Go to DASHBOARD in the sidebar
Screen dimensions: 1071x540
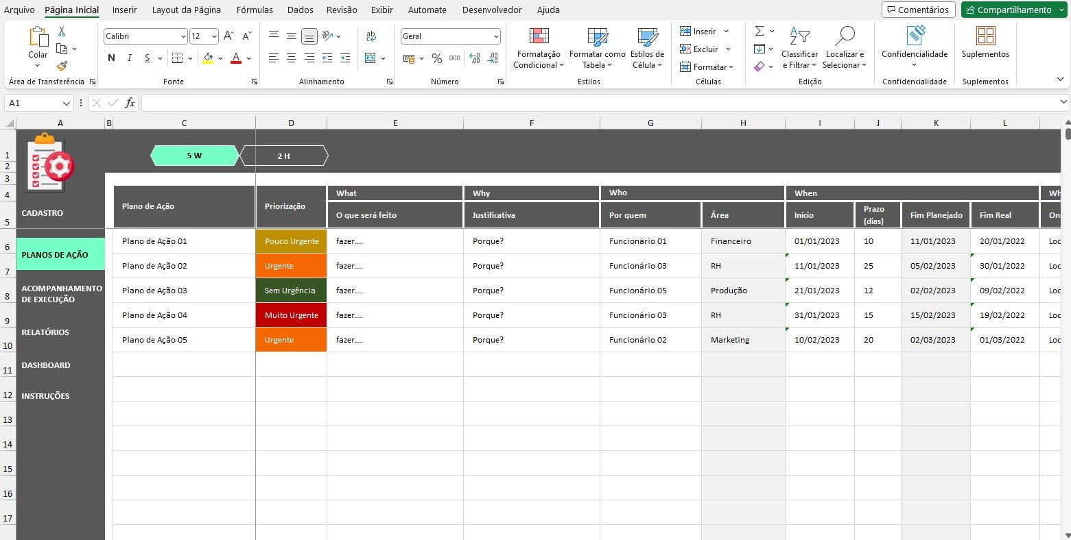[46, 365]
